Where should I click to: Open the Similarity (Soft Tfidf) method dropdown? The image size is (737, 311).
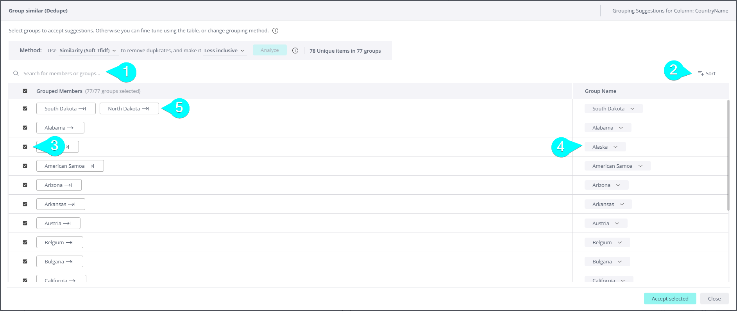(88, 51)
